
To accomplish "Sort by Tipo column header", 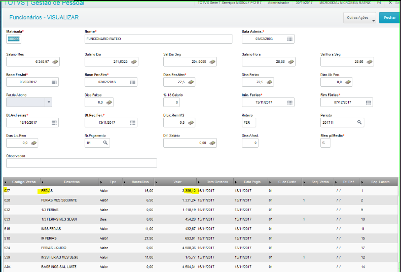I will [x=111, y=182].
